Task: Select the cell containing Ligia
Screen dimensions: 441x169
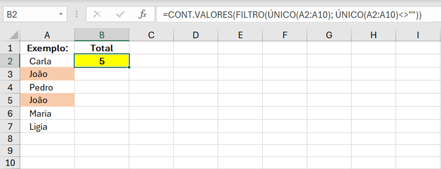Action: point(47,127)
